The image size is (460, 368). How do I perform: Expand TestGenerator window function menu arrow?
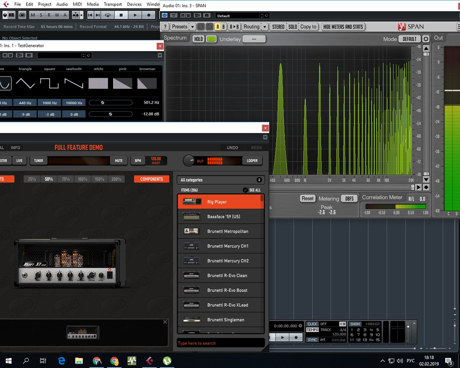click(x=160, y=55)
